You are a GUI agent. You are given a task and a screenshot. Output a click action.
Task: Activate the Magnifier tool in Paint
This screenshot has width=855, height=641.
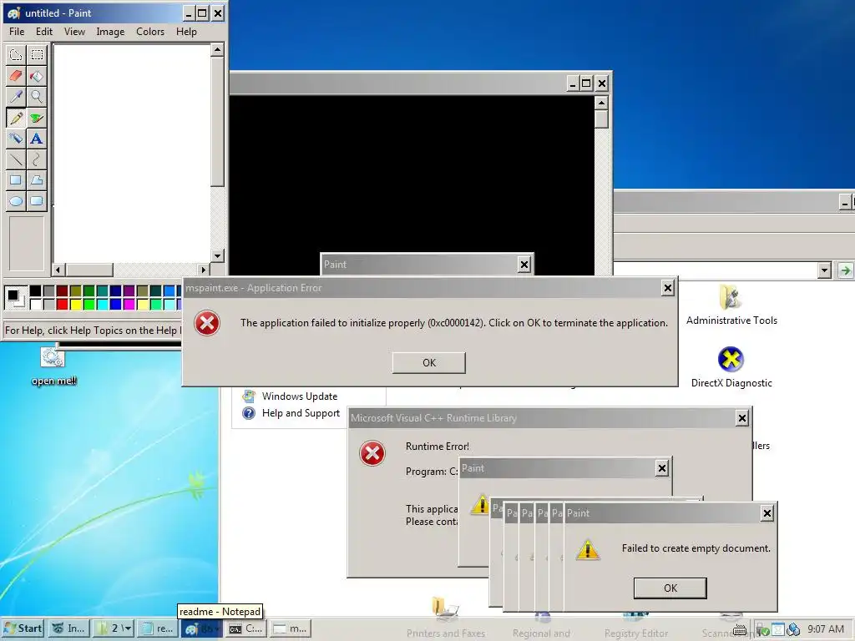37,97
